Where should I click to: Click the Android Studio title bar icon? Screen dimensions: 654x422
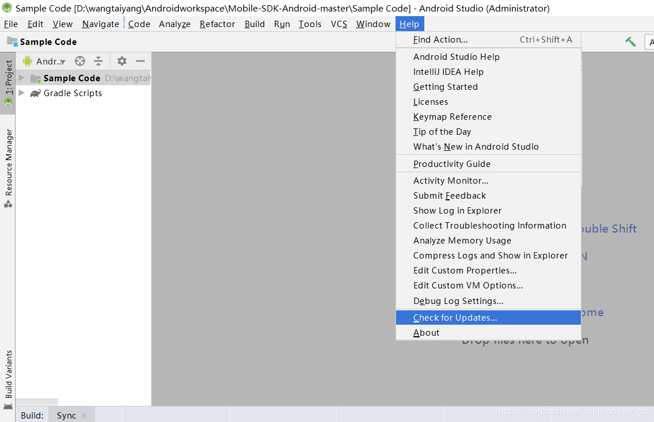[7, 8]
